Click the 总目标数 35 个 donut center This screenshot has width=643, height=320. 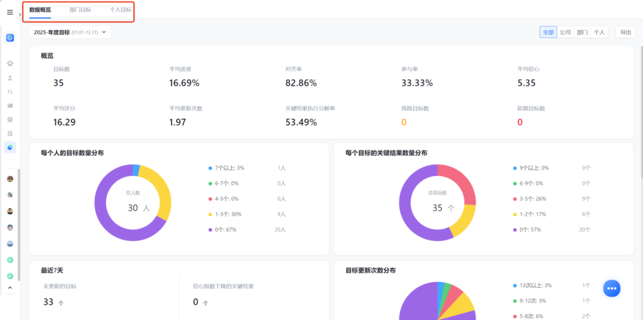pos(444,208)
